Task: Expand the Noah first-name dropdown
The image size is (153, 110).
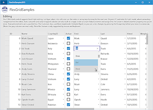Action: [x=99, y=84]
